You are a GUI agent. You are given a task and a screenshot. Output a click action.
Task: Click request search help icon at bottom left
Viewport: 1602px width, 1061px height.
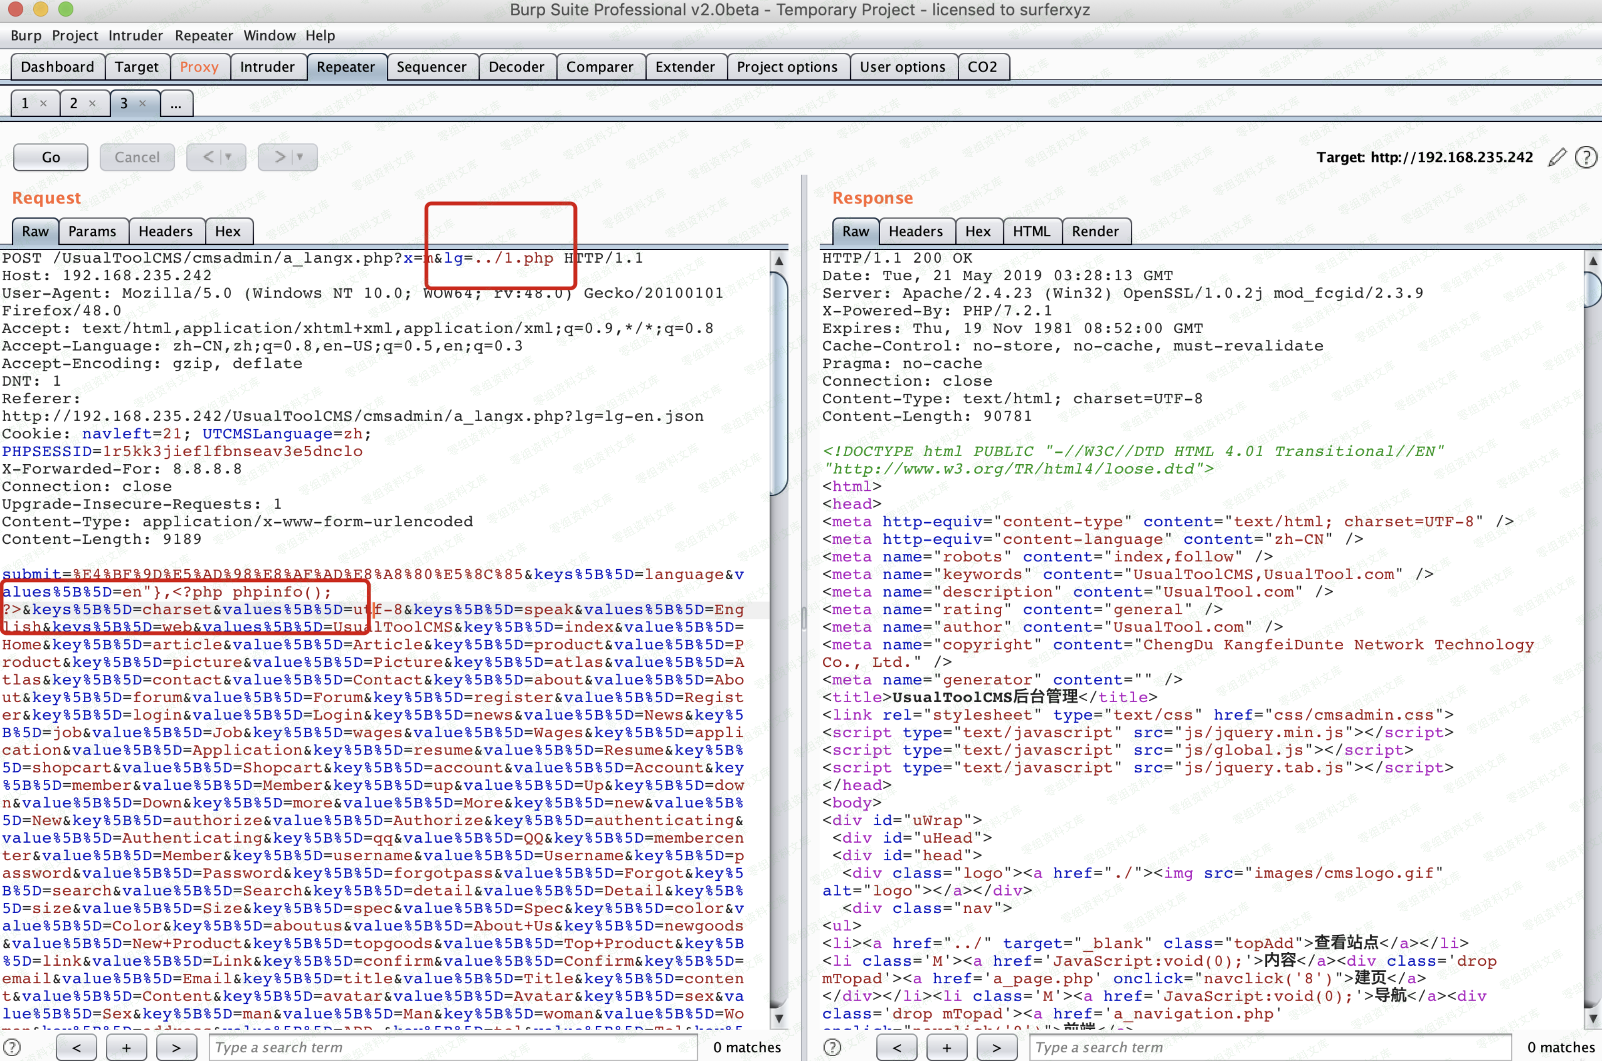(12, 1047)
